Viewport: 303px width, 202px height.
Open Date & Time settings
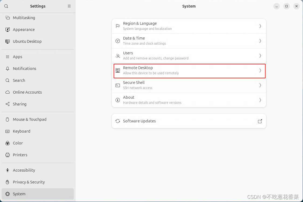pyautogui.click(x=189, y=41)
